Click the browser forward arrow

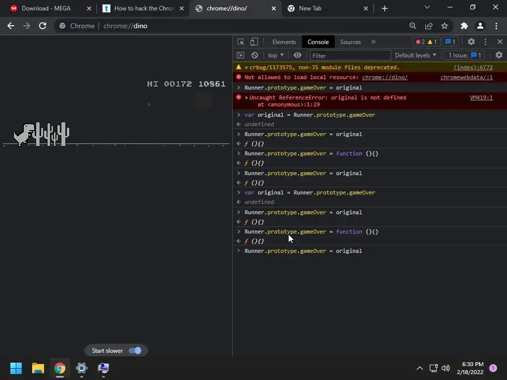[27, 26]
